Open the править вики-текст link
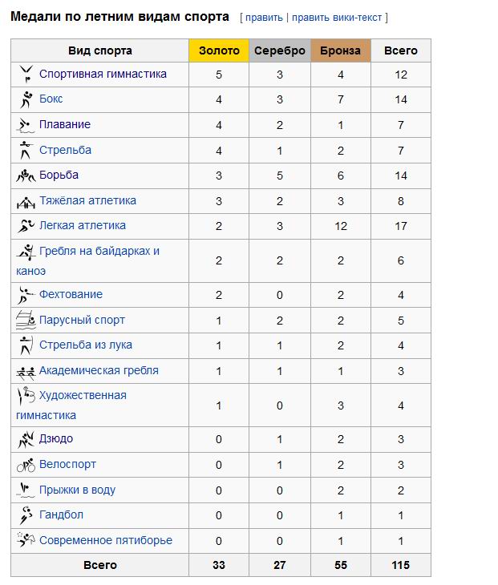Viewport: 498px width, 585px height. 337,18
